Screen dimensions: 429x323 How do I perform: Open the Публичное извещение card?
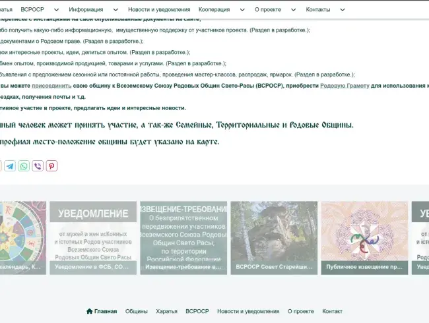pos(364,238)
